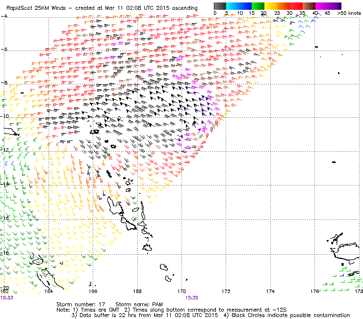Click the "-18" latitude axis label
Viewport: 363px width, 319px height.
click(4, 253)
